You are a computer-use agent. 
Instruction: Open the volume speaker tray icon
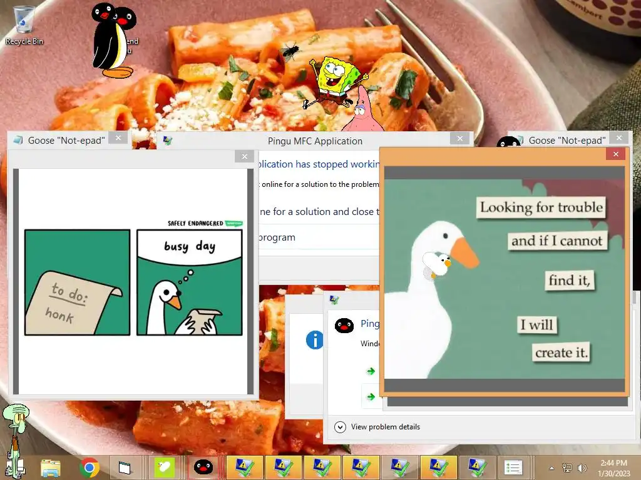pyautogui.click(x=582, y=467)
